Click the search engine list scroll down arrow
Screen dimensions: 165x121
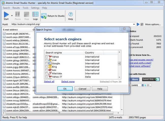tap(119, 77)
